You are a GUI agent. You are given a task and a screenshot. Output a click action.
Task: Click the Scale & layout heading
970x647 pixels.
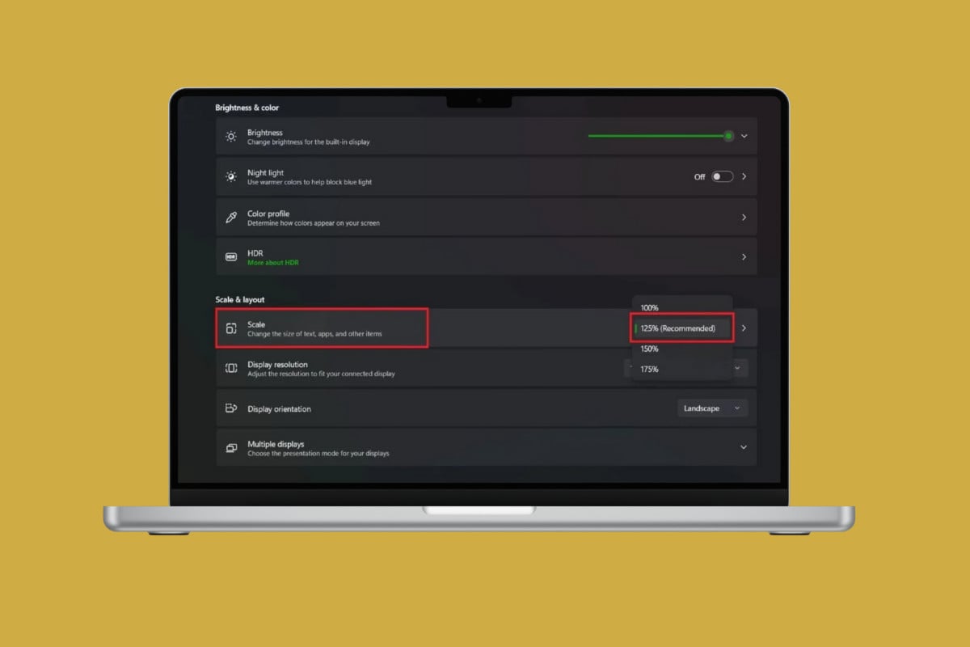point(240,300)
